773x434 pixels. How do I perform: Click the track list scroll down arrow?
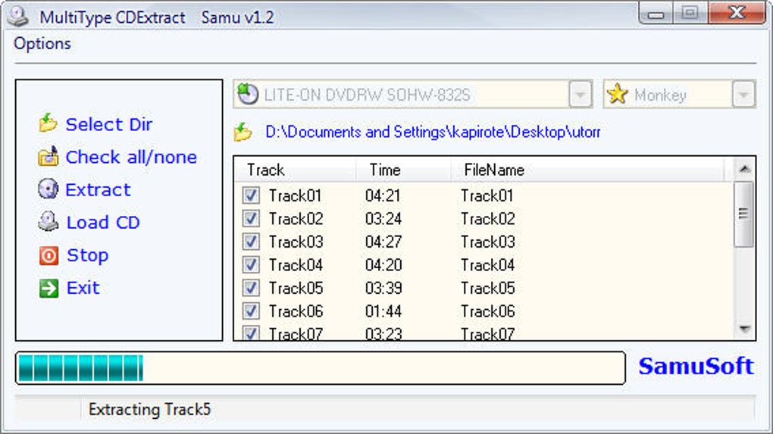click(744, 329)
